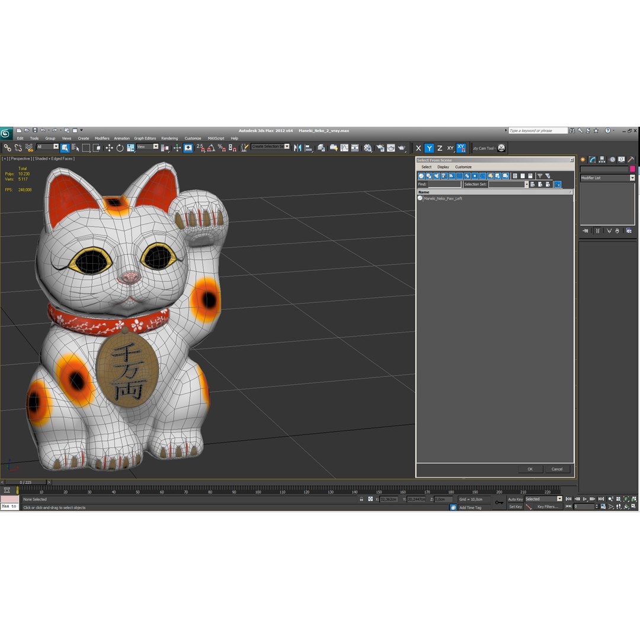The width and height of the screenshot is (640, 640).
Task: Open the selection filter All dropdown
Action: point(48,146)
